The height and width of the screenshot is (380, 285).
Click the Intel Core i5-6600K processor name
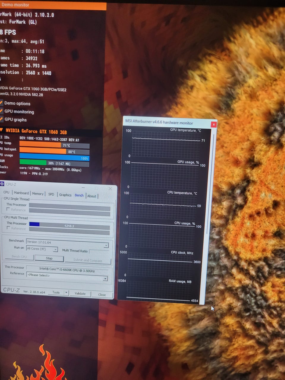(x=67, y=269)
